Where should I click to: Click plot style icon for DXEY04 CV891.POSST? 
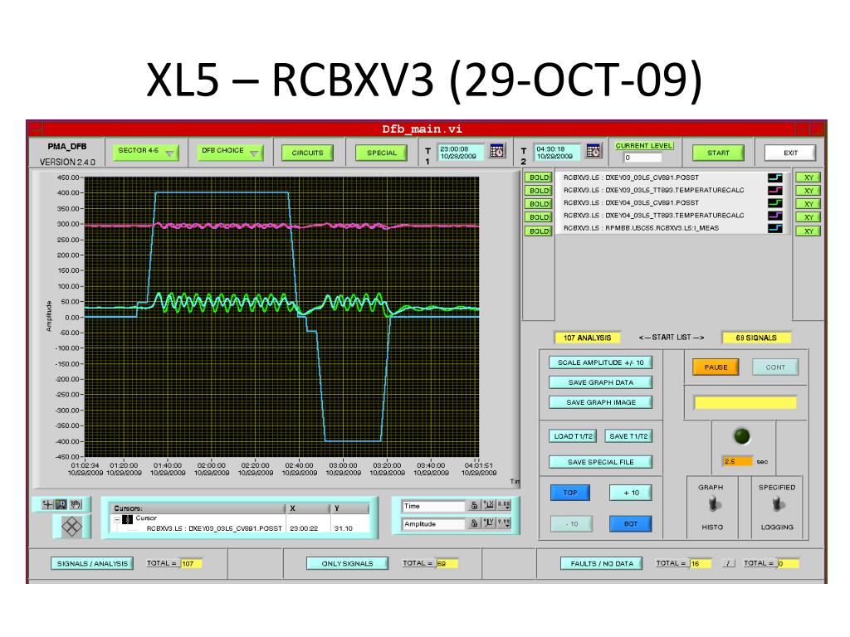click(x=775, y=203)
